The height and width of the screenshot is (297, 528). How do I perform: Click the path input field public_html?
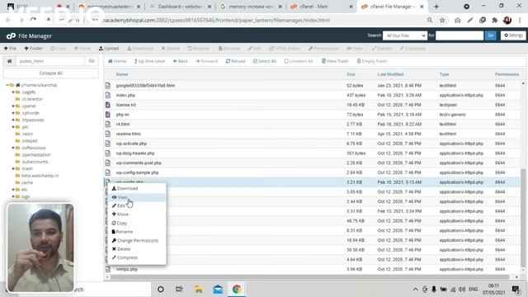click(50, 61)
